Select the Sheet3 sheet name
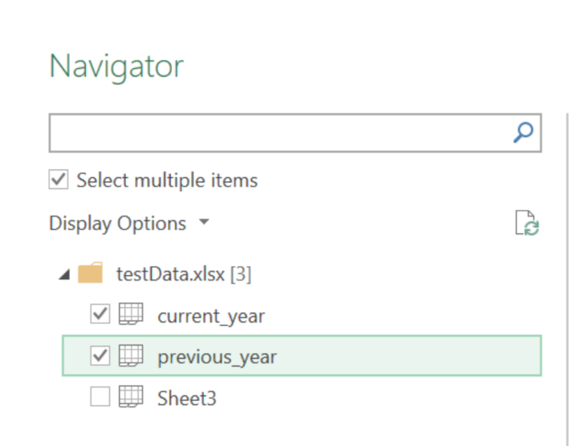 187,398
